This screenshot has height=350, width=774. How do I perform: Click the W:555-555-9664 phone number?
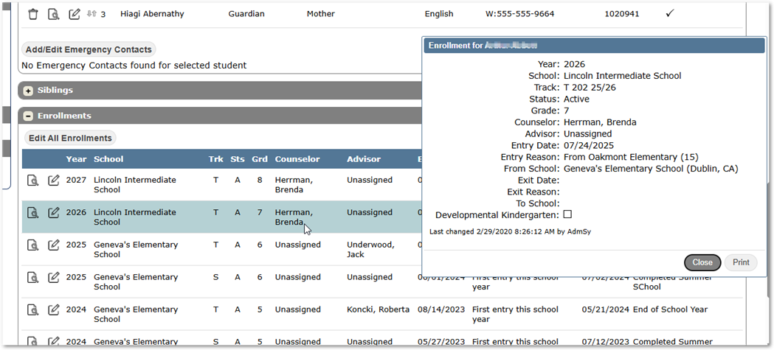519,14
